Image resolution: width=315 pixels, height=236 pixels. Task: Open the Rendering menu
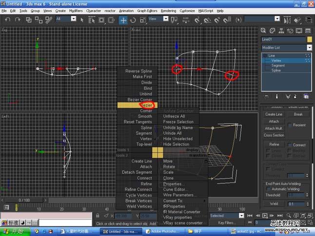(x=168, y=11)
